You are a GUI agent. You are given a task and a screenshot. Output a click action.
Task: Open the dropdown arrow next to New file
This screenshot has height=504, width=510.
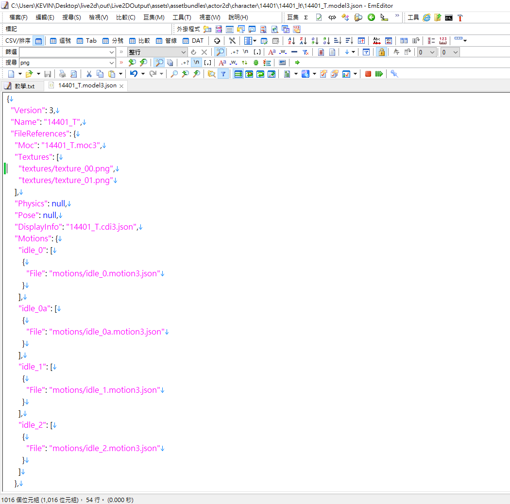(x=20, y=74)
